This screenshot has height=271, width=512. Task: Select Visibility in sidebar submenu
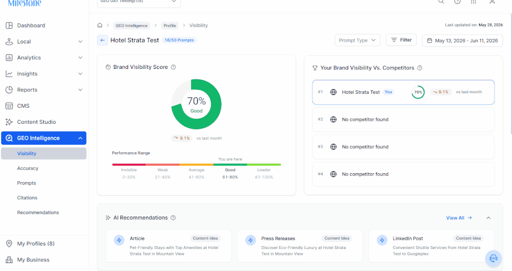pos(44,153)
